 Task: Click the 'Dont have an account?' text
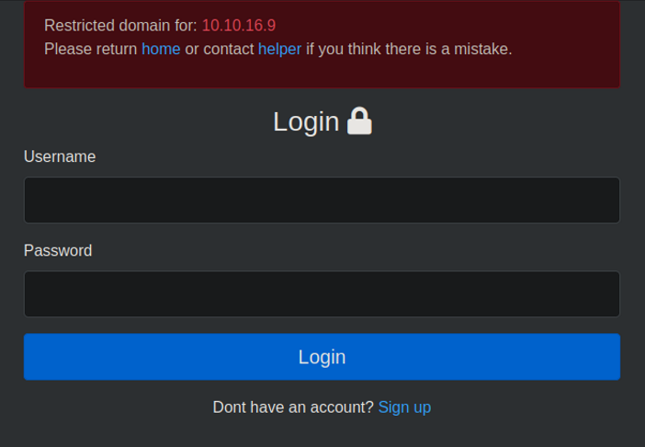click(293, 407)
